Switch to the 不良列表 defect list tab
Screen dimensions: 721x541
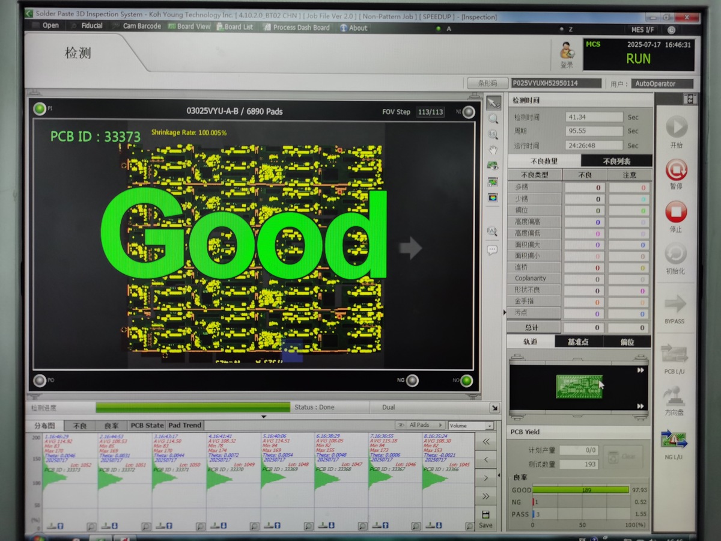(616, 161)
